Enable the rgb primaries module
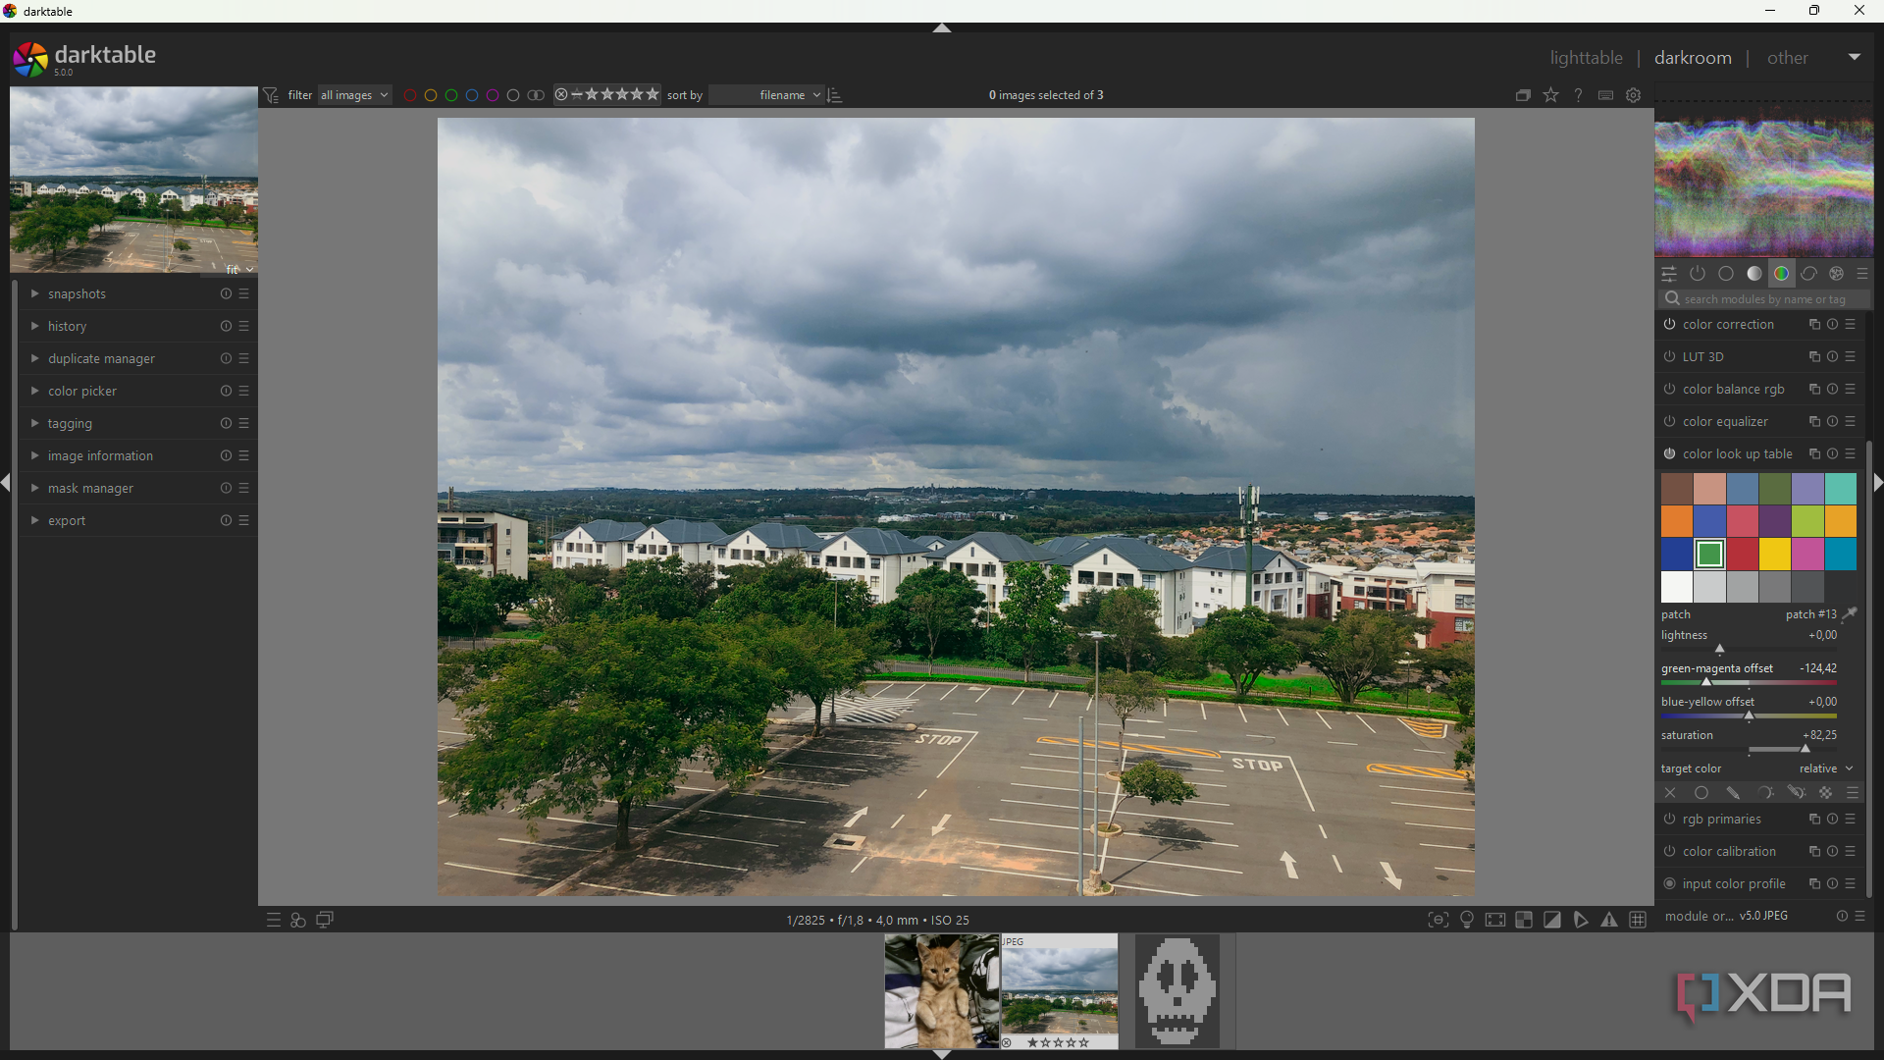 pyautogui.click(x=1669, y=820)
